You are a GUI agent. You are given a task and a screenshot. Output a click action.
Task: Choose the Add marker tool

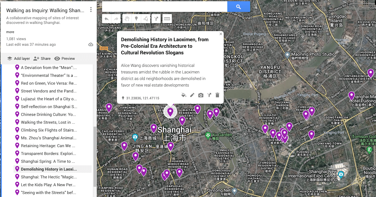(x=136, y=19)
